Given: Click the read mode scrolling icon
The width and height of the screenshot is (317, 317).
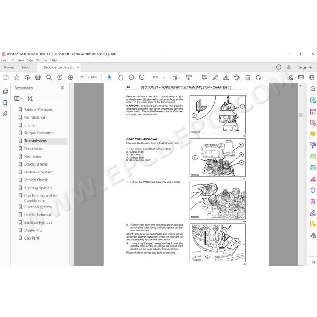Looking at the screenshot, I should click(189, 77).
